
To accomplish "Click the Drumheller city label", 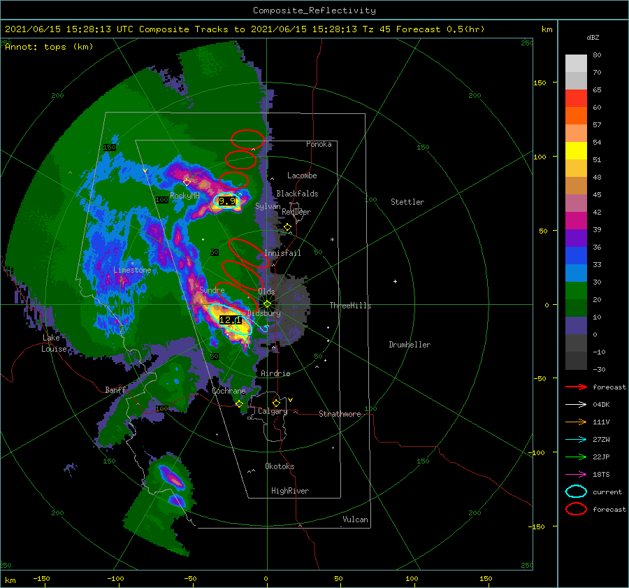I will coord(410,345).
